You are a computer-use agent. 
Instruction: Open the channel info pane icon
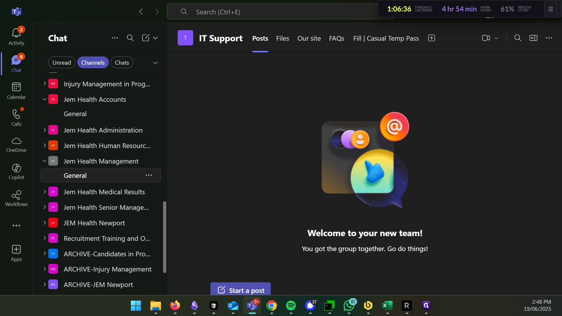pos(533,38)
